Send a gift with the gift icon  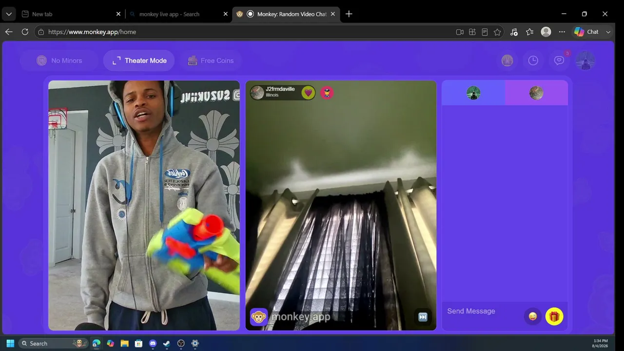coord(554,316)
